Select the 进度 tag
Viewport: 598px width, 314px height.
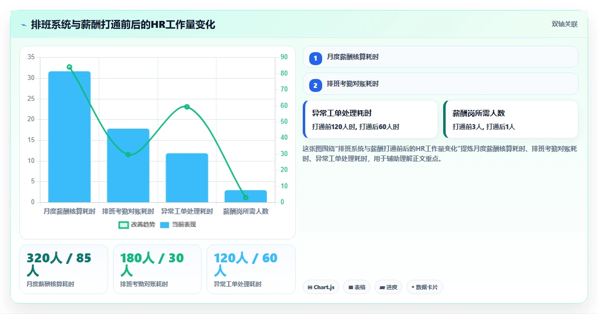pyautogui.click(x=388, y=287)
